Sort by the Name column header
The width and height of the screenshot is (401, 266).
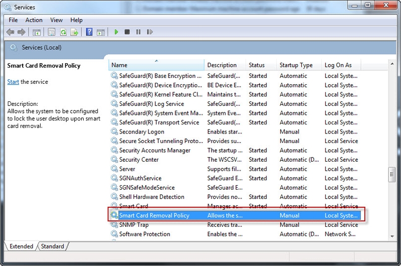(156, 65)
